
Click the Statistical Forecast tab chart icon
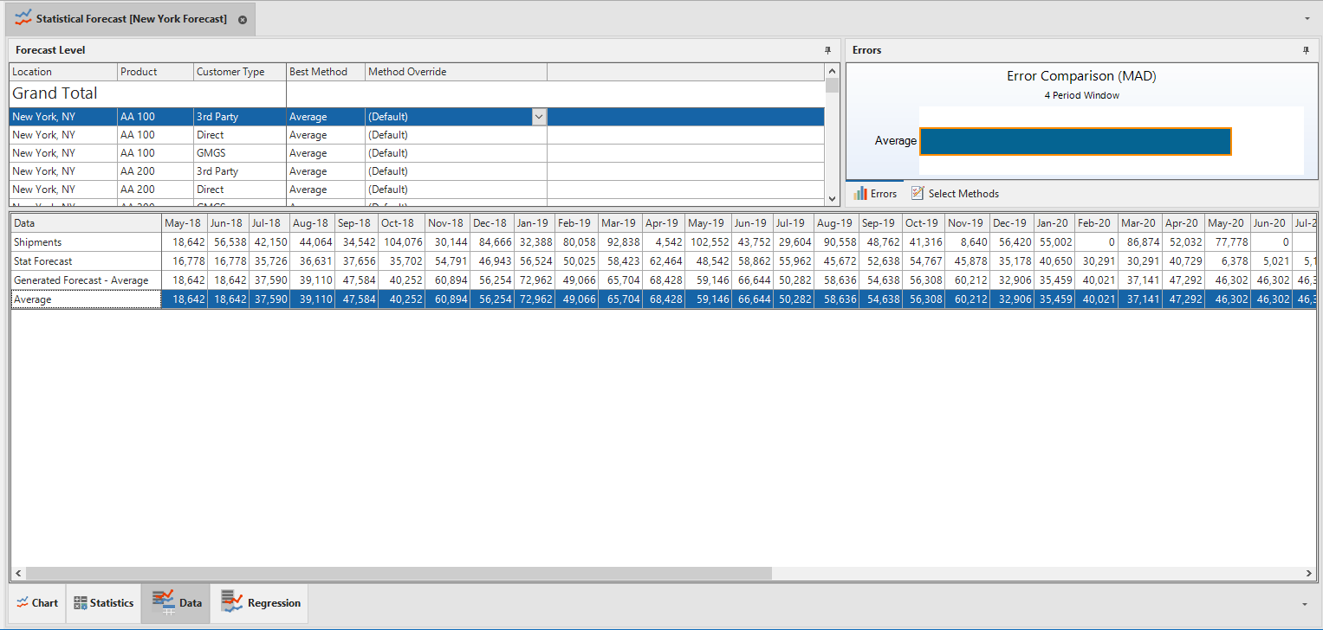point(23,18)
